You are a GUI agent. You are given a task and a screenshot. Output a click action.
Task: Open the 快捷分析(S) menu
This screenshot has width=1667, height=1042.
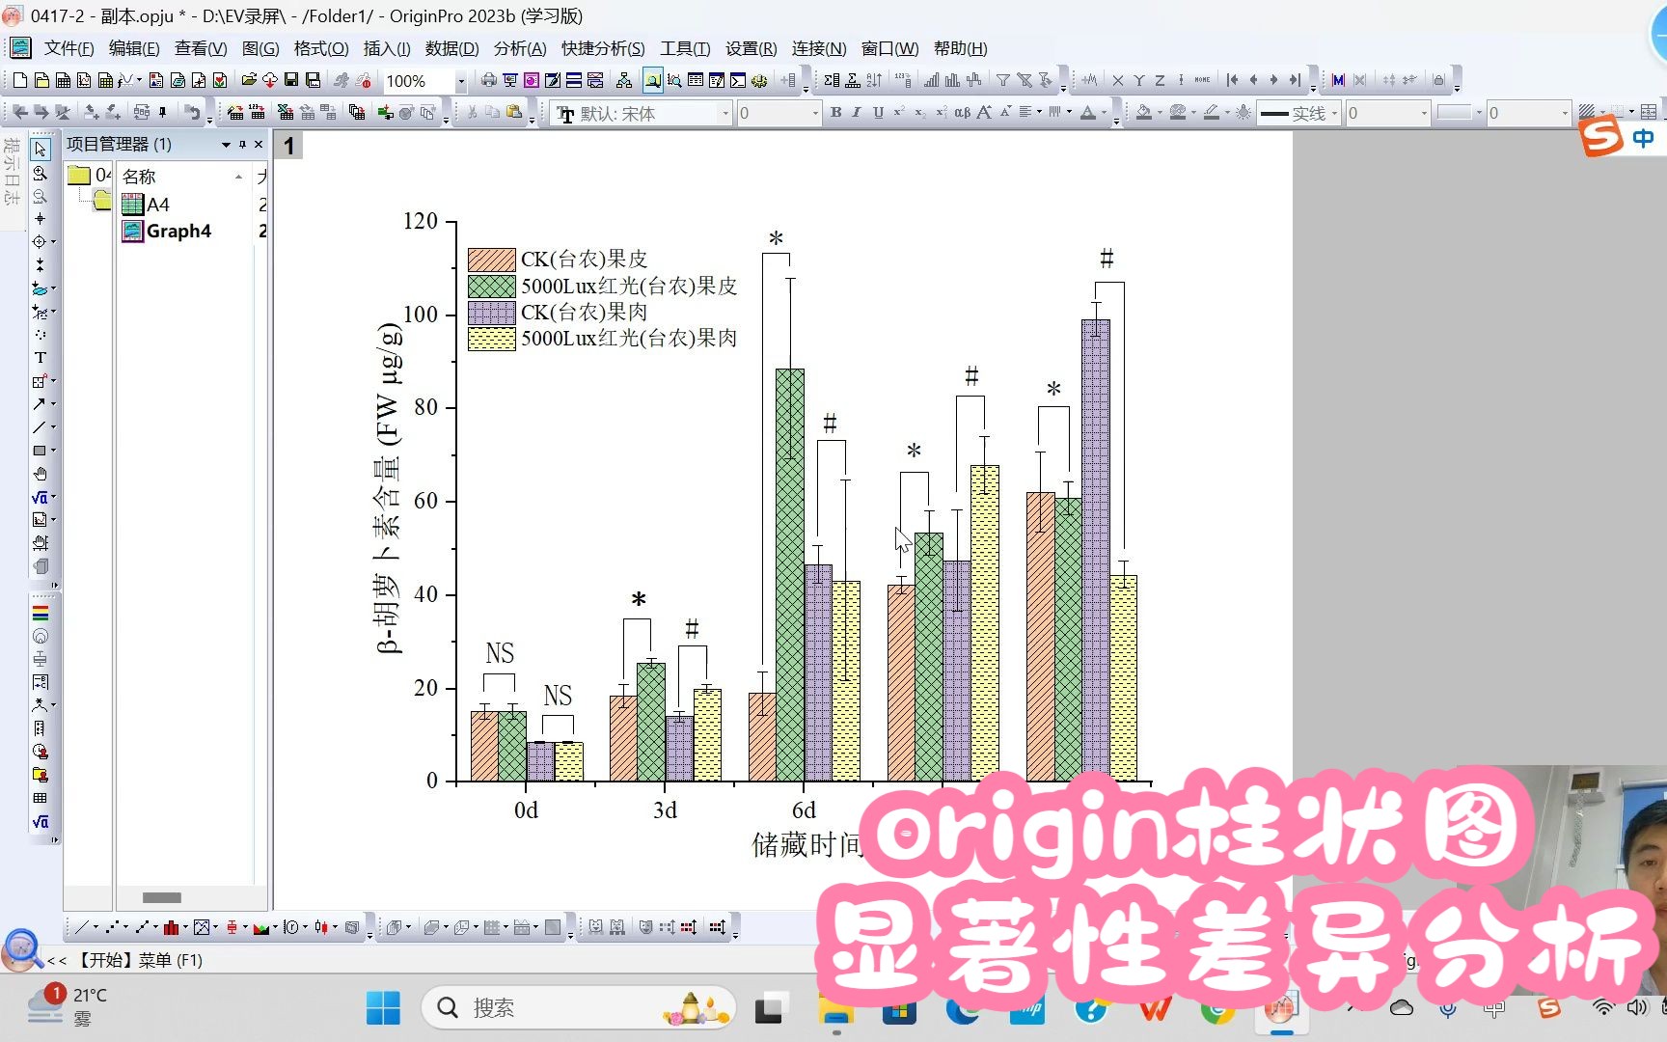(x=603, y=48)
